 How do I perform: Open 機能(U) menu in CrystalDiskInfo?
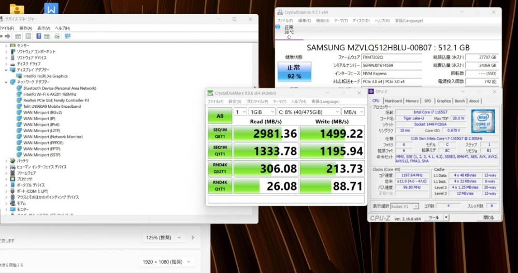tap(323, 21)
